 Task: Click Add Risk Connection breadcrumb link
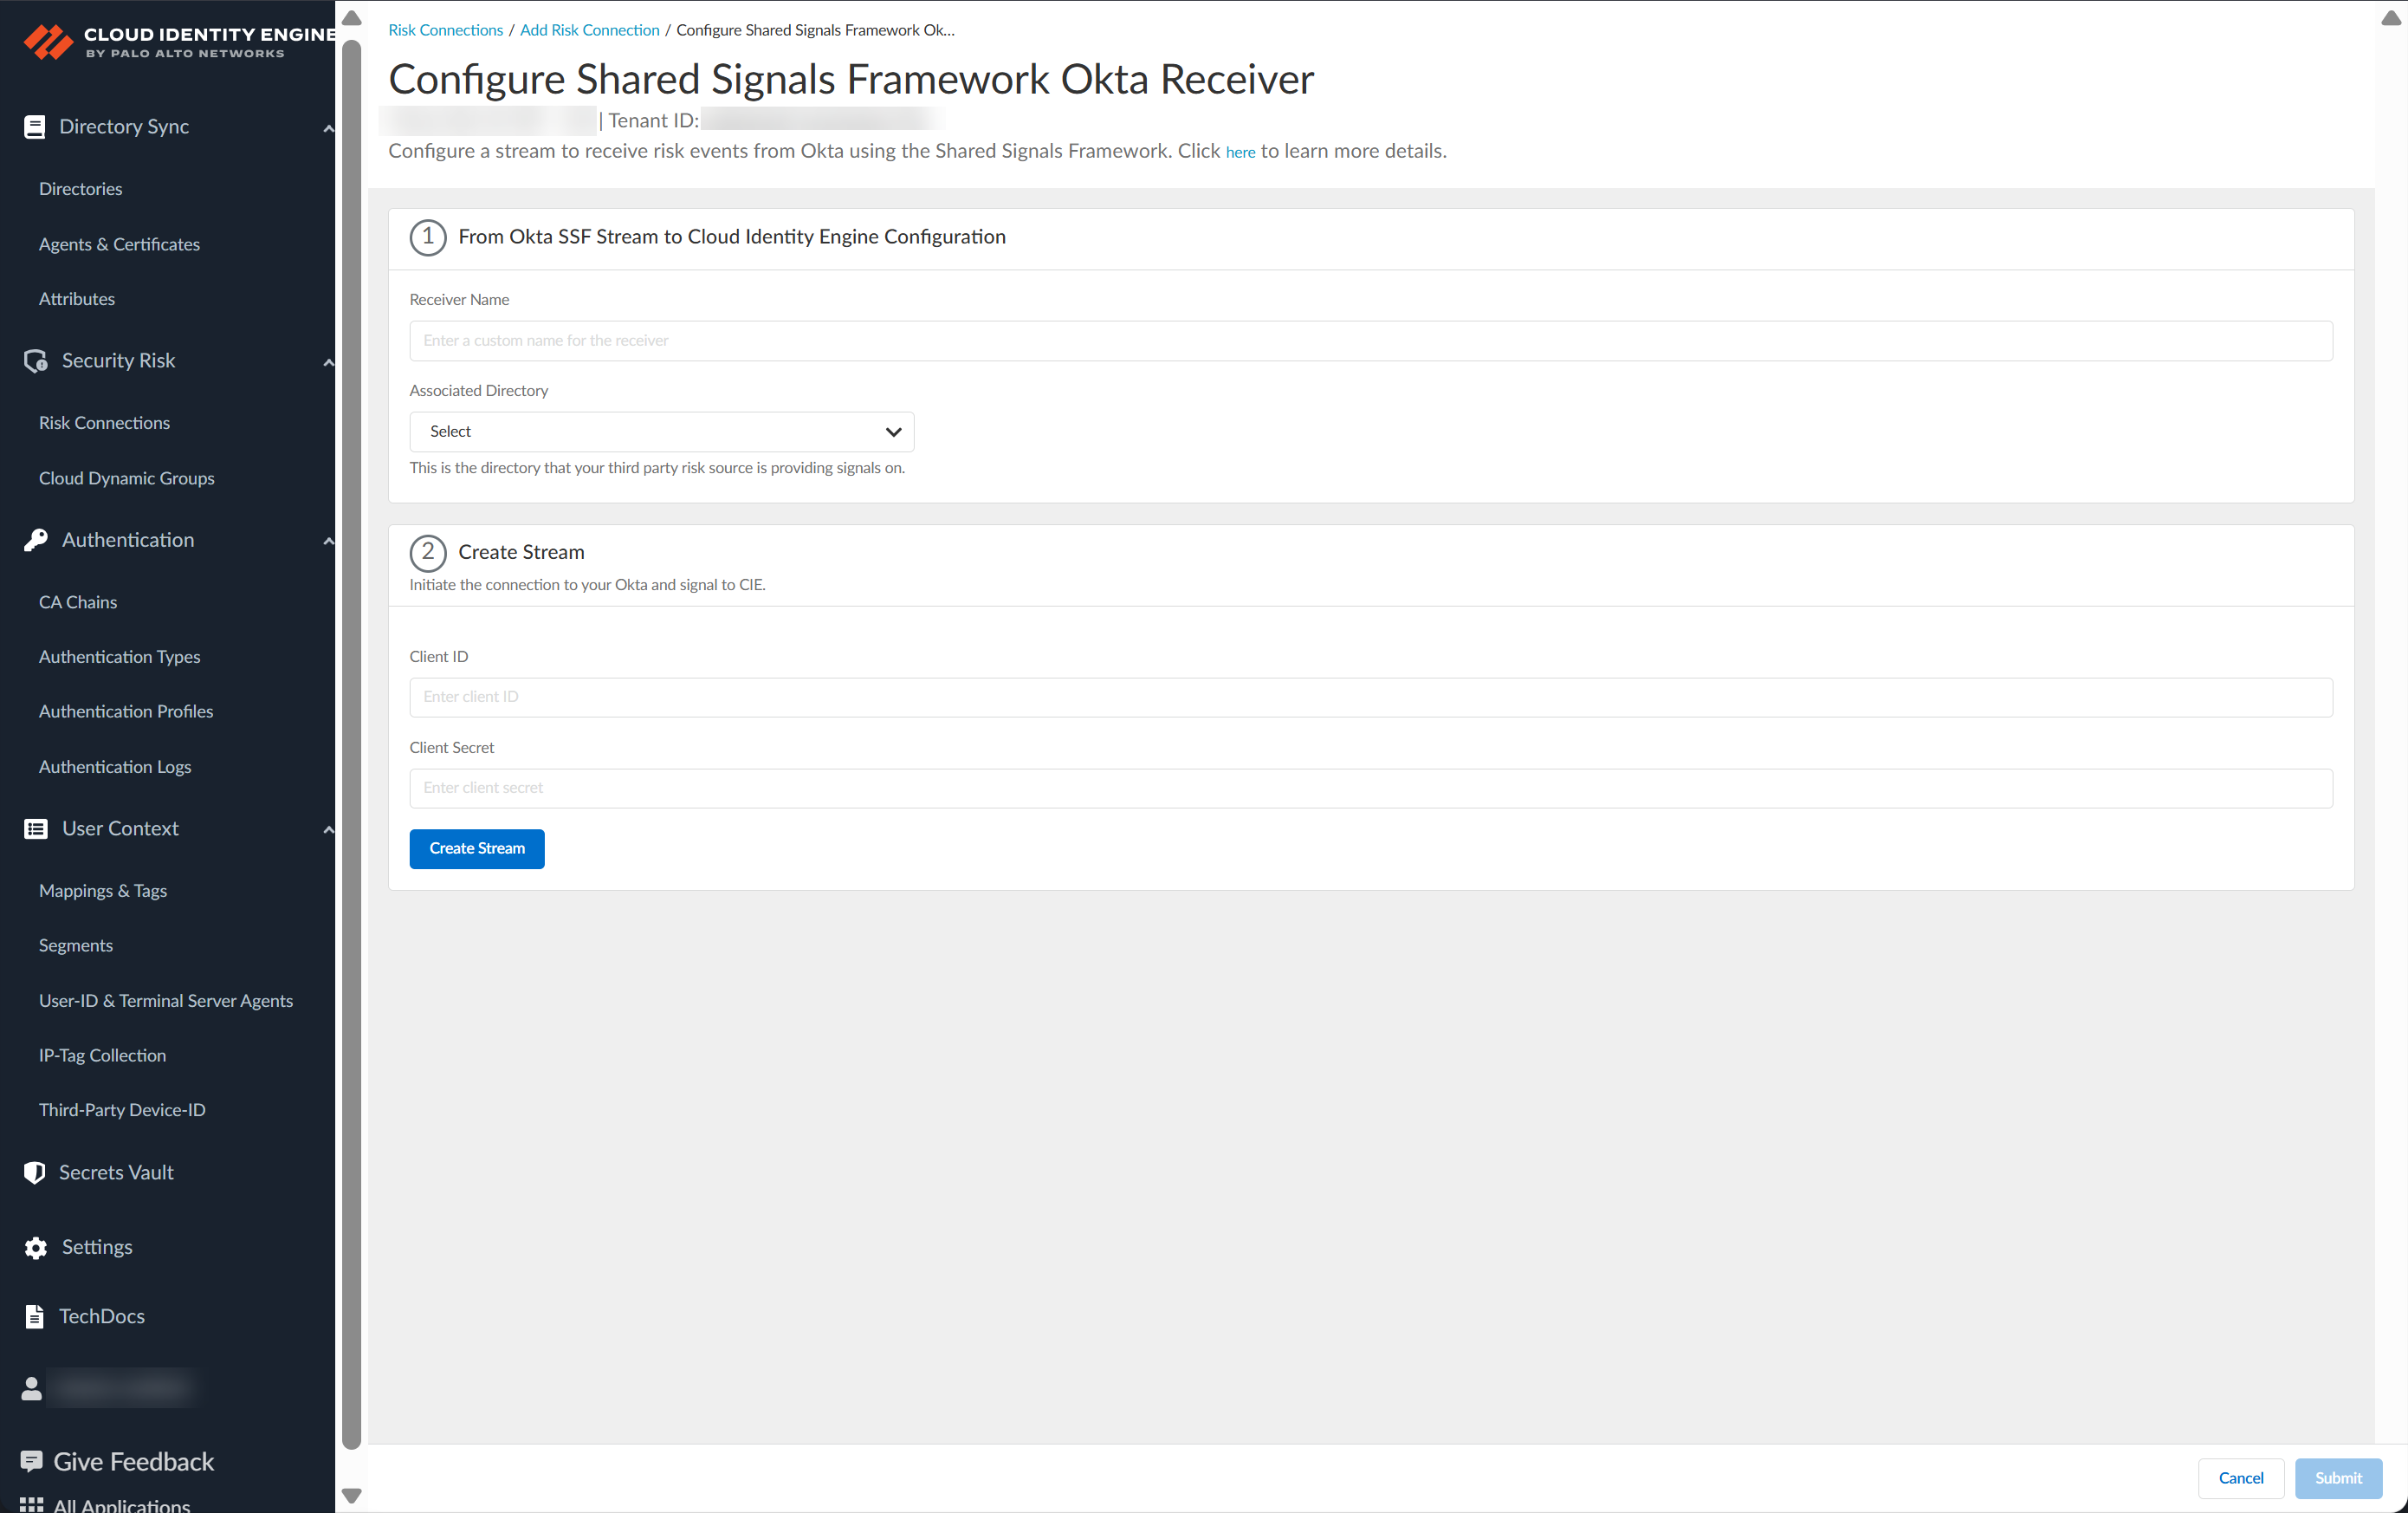coord(589,30)
